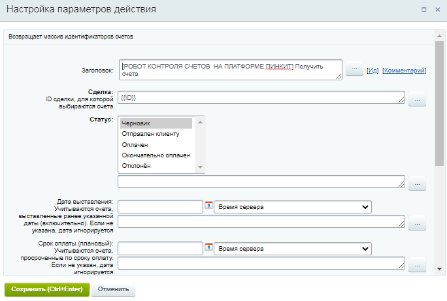Pick Отклонён from the status list
Viewport: 447px width, 301px height.
pyautogui.click(x=156, y=166)
